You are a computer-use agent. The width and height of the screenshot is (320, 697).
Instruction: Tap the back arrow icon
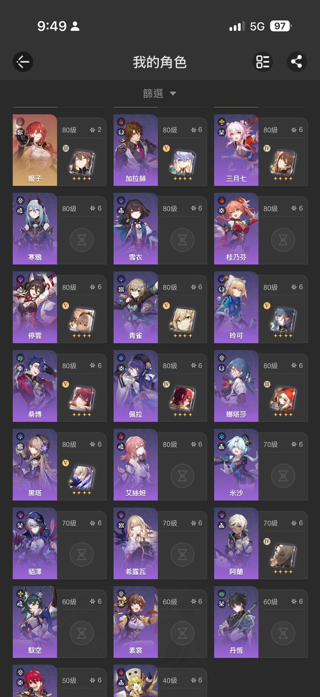pyautogui.click(x=23, y=62)
